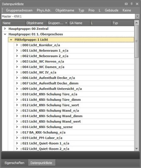The height and width of the screenshot is (168, 141).
Task: Close the Datenpunktliste panel
Action: (x=137, y=4)
